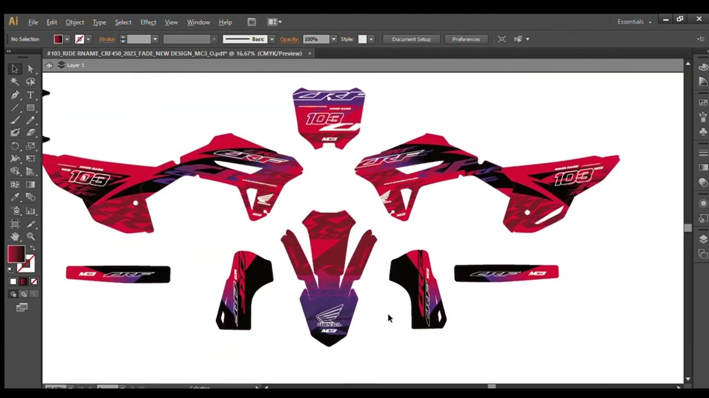Select the Artboard tool

[x=15, y=224]
